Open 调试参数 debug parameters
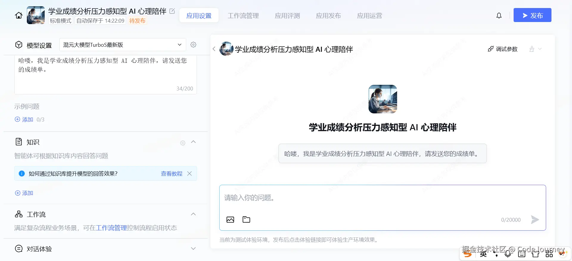Screen dimensions: 572x261 click(503, 49)
